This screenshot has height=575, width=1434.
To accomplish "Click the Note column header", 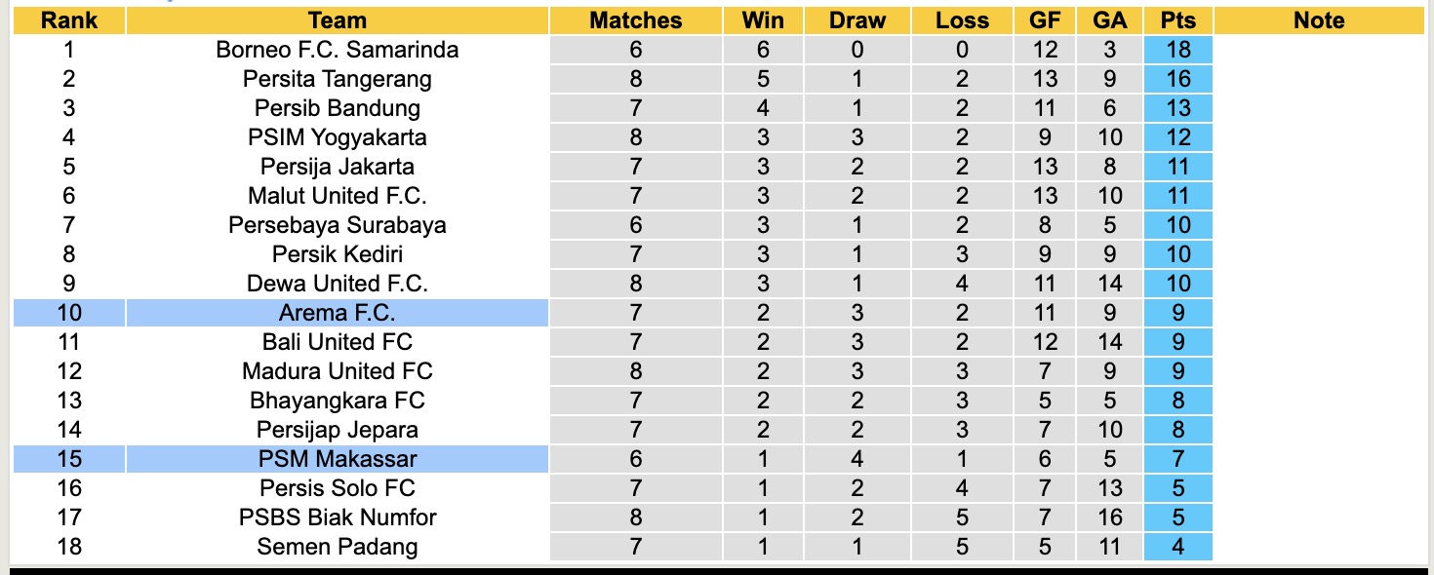I will [x=1319, y=20].
